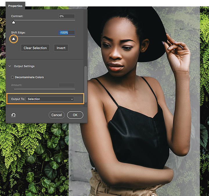
Task: Enable the Decontaminate Colors checkbox
Action: (x=12, y=77)
